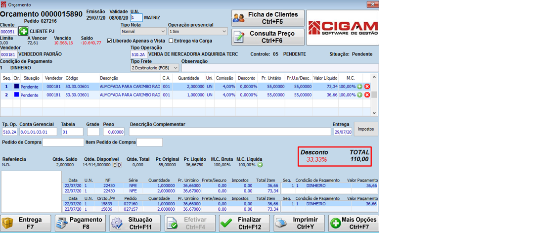Click the Conta Gerencial field
Viewport: 534px width, 233px height.
[39, 132]
